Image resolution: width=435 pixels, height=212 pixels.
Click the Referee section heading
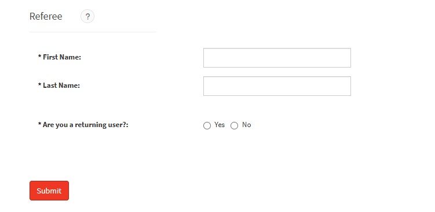tap(46, 16)
